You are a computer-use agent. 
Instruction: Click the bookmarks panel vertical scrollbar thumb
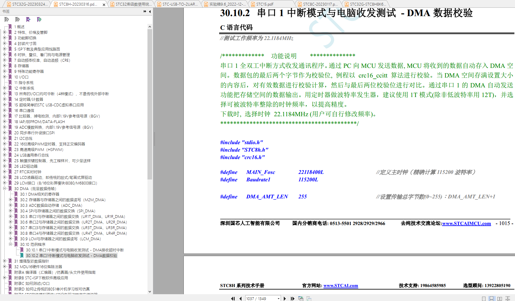pyautogui.click(x=150, y=104)
